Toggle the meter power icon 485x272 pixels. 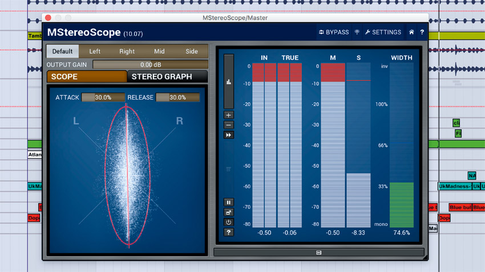tap(229, 222)
